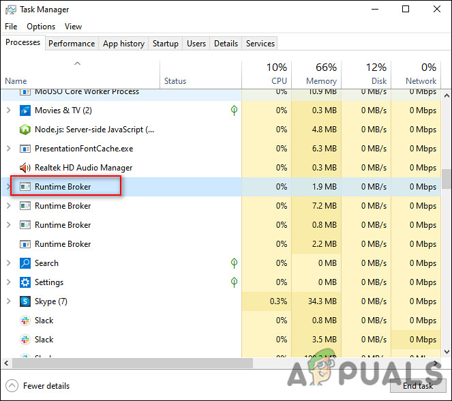Click the Fewer details circle arrow icon
The image size is (452, 401).
pyautogui.click(x=12, y=386)
